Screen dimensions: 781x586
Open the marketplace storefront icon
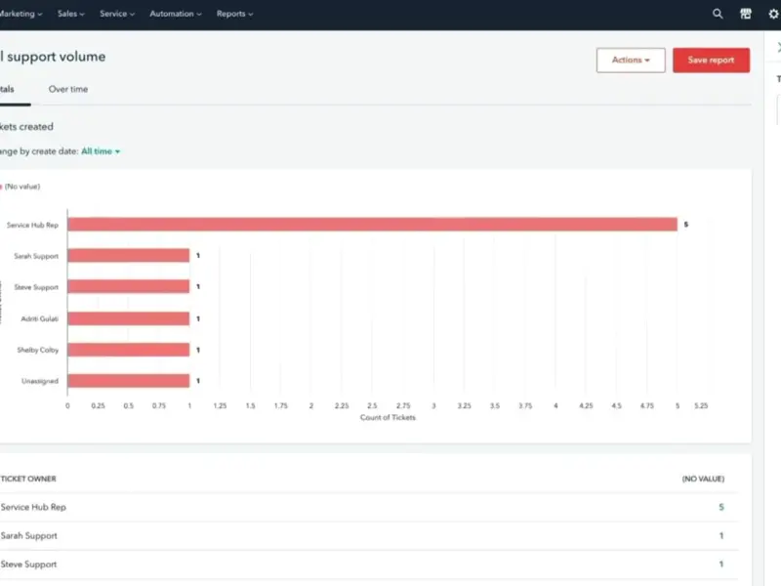[x=746, y=15]
